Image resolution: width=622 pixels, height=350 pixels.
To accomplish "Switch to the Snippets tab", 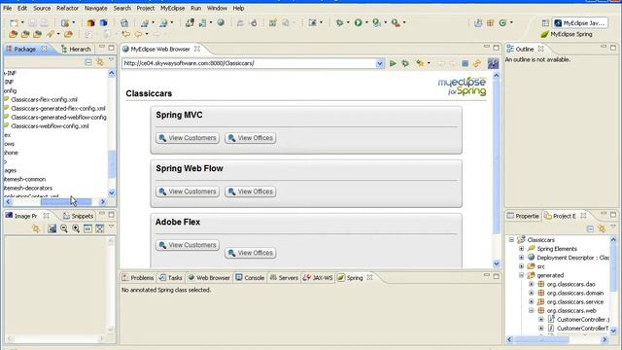I will 78,216.
